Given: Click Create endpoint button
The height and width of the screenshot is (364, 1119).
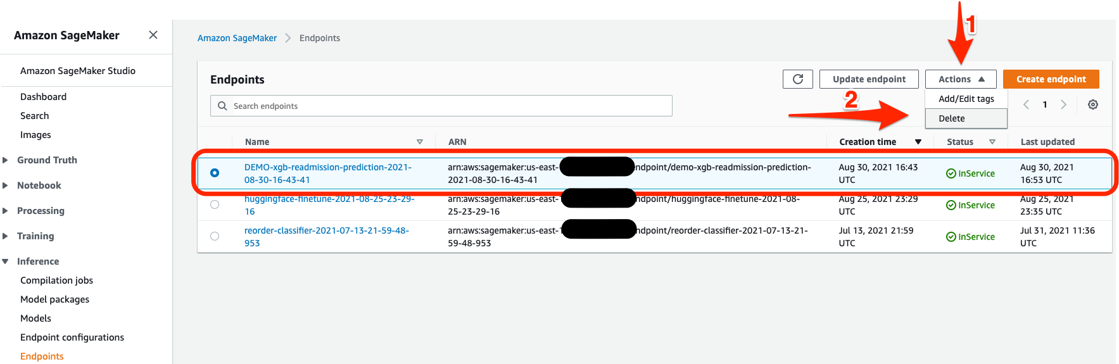Looking at the screenshot, I should (1051, 79).
